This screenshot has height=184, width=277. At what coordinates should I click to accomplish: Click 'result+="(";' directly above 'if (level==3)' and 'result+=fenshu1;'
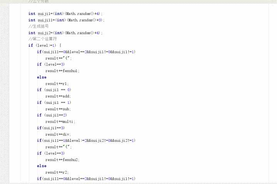(58, 58)
